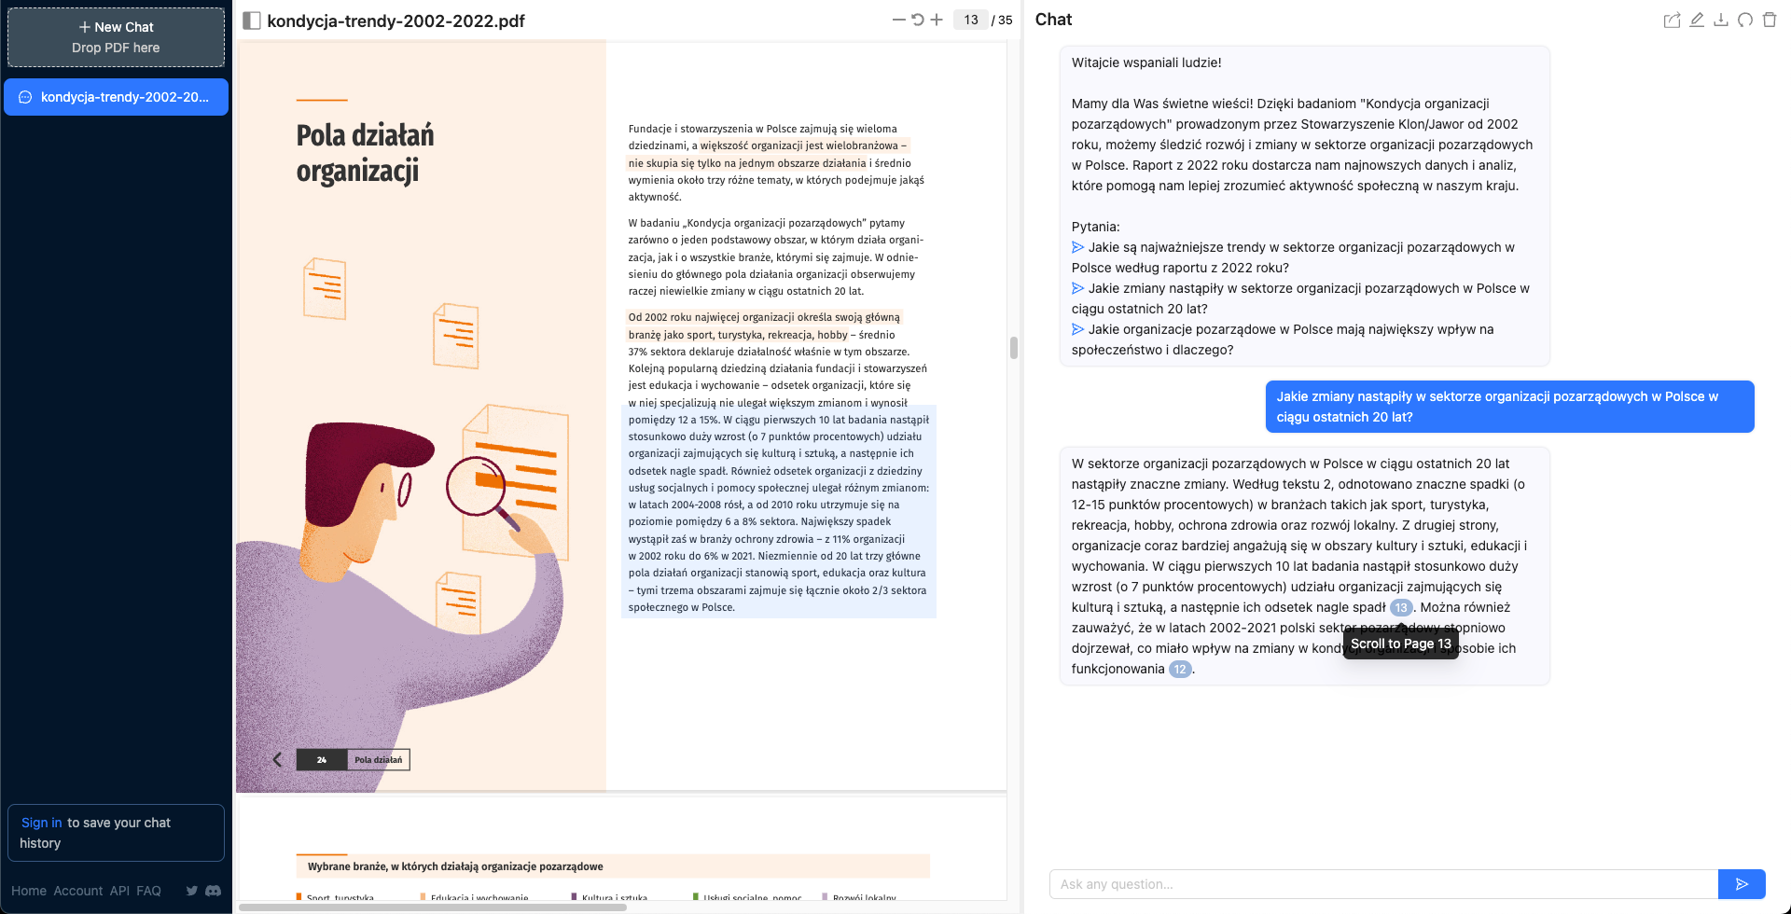The height and width of the screenshot is (914, 1791).
Task: Click the page 12 citation badge
Action: (1180, 669)
